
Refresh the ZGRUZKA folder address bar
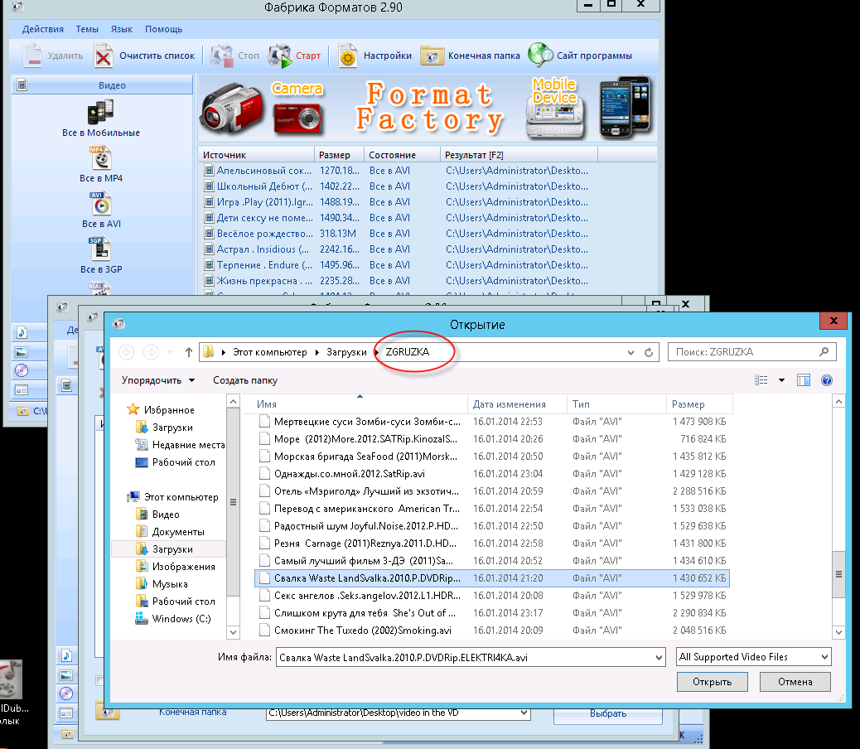650,352
